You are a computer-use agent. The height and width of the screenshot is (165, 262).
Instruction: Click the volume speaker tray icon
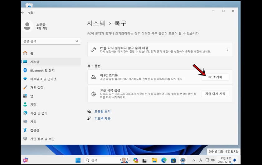(212, 160)
